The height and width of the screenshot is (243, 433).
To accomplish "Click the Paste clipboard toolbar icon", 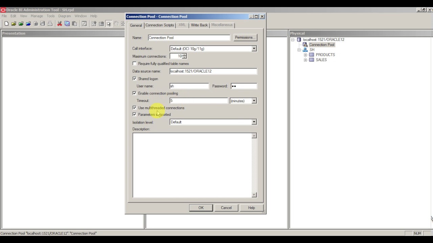I will (74, 24).
